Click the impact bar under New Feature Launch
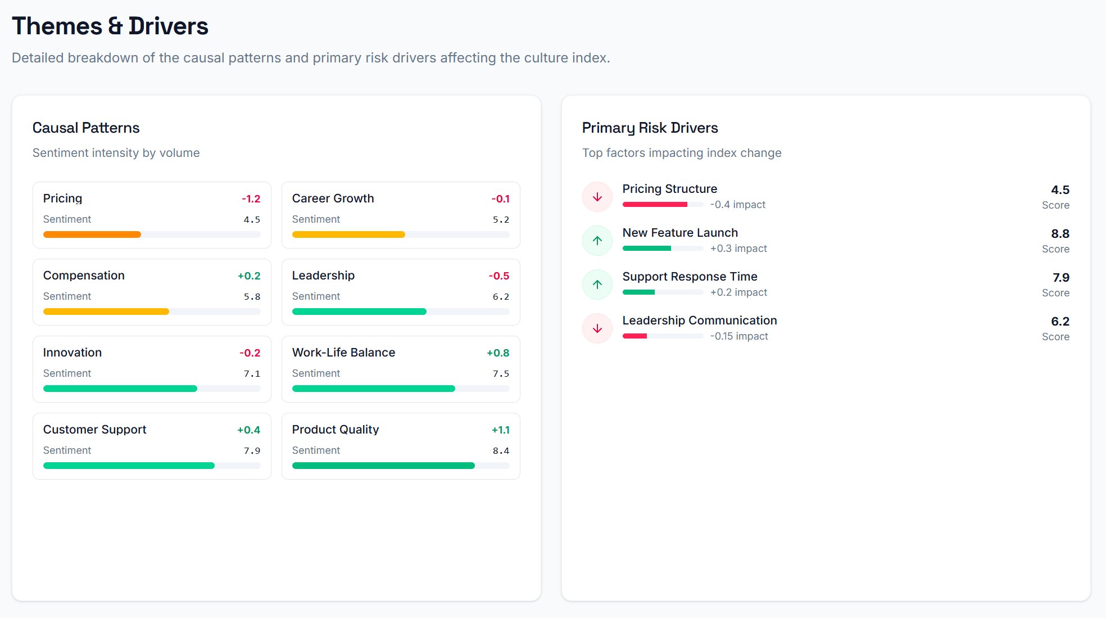 click(x=663, y=248)
